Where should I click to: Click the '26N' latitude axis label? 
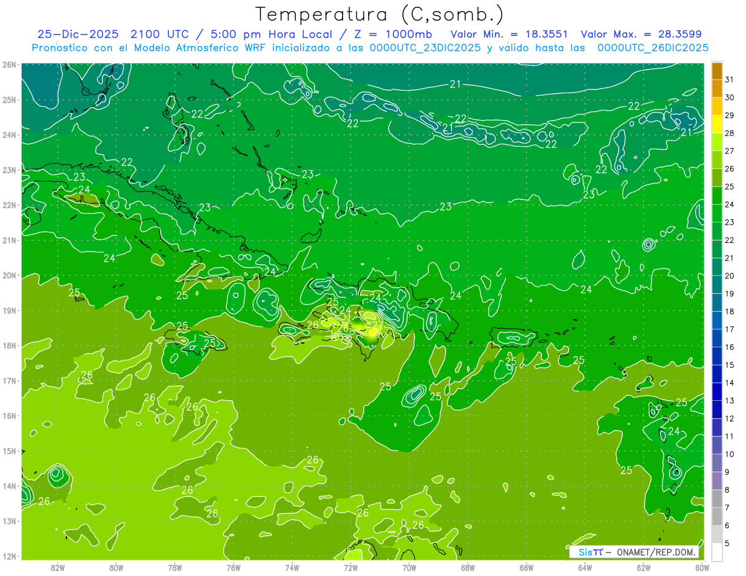[x=9, y=65]
